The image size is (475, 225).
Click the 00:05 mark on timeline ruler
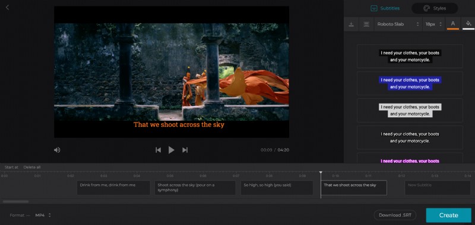pyautogui.click(x=170, y=176)
